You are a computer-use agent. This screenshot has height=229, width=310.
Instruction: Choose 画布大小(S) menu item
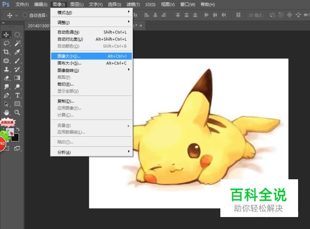pos(92,63)
